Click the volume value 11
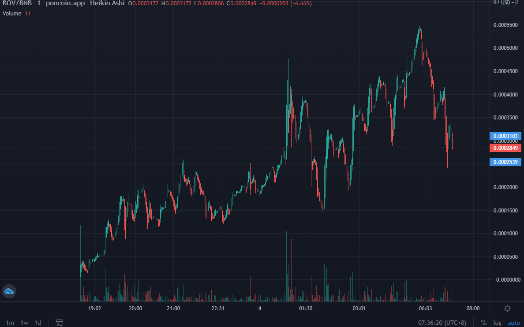This screenshot has width=524, height=327. point(28,13)
